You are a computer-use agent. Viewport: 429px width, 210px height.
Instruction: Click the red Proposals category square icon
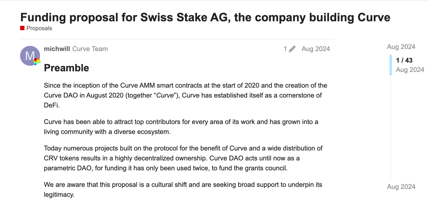[22, 28]
